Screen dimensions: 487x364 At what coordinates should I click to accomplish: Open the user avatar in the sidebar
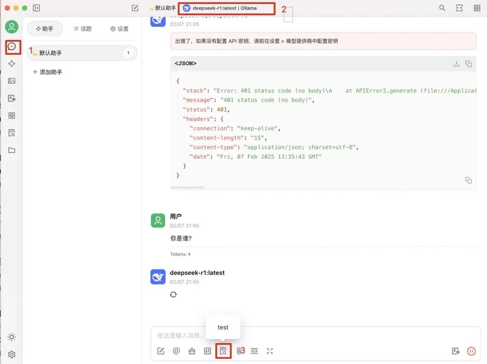(x=11, y=27)
